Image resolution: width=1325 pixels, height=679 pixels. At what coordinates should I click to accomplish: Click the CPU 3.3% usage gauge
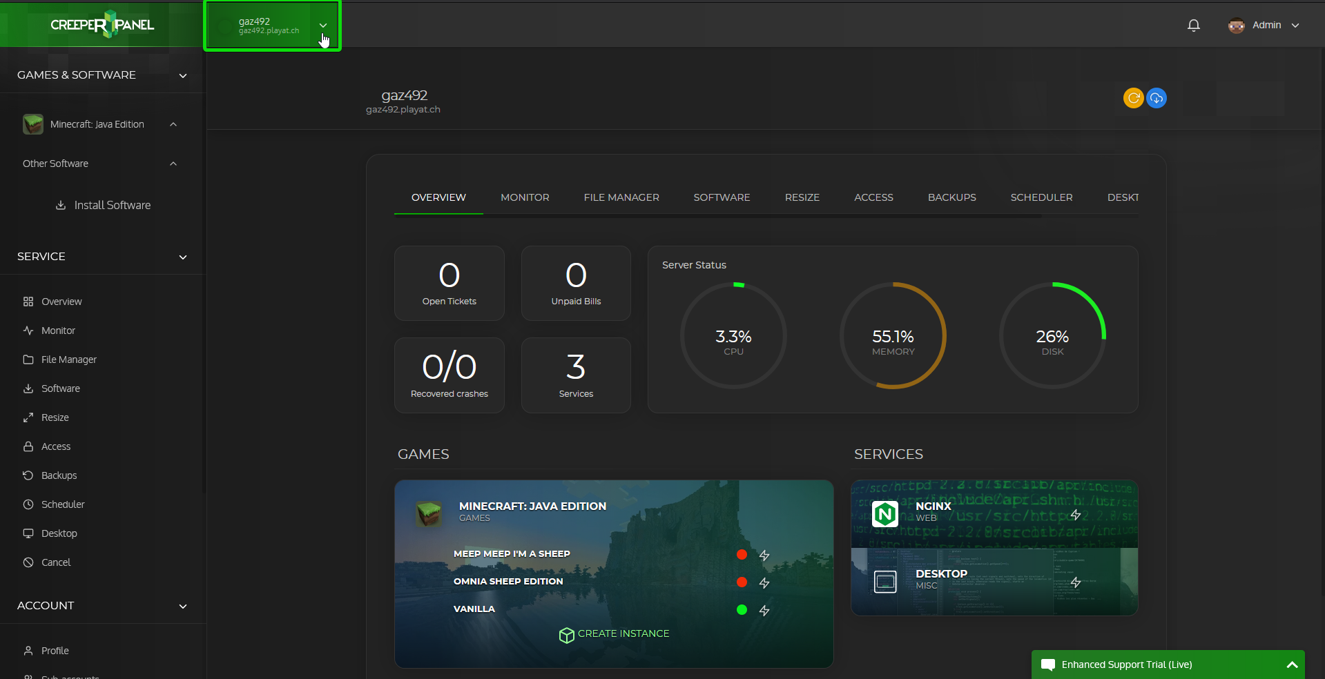click(733, 335)
